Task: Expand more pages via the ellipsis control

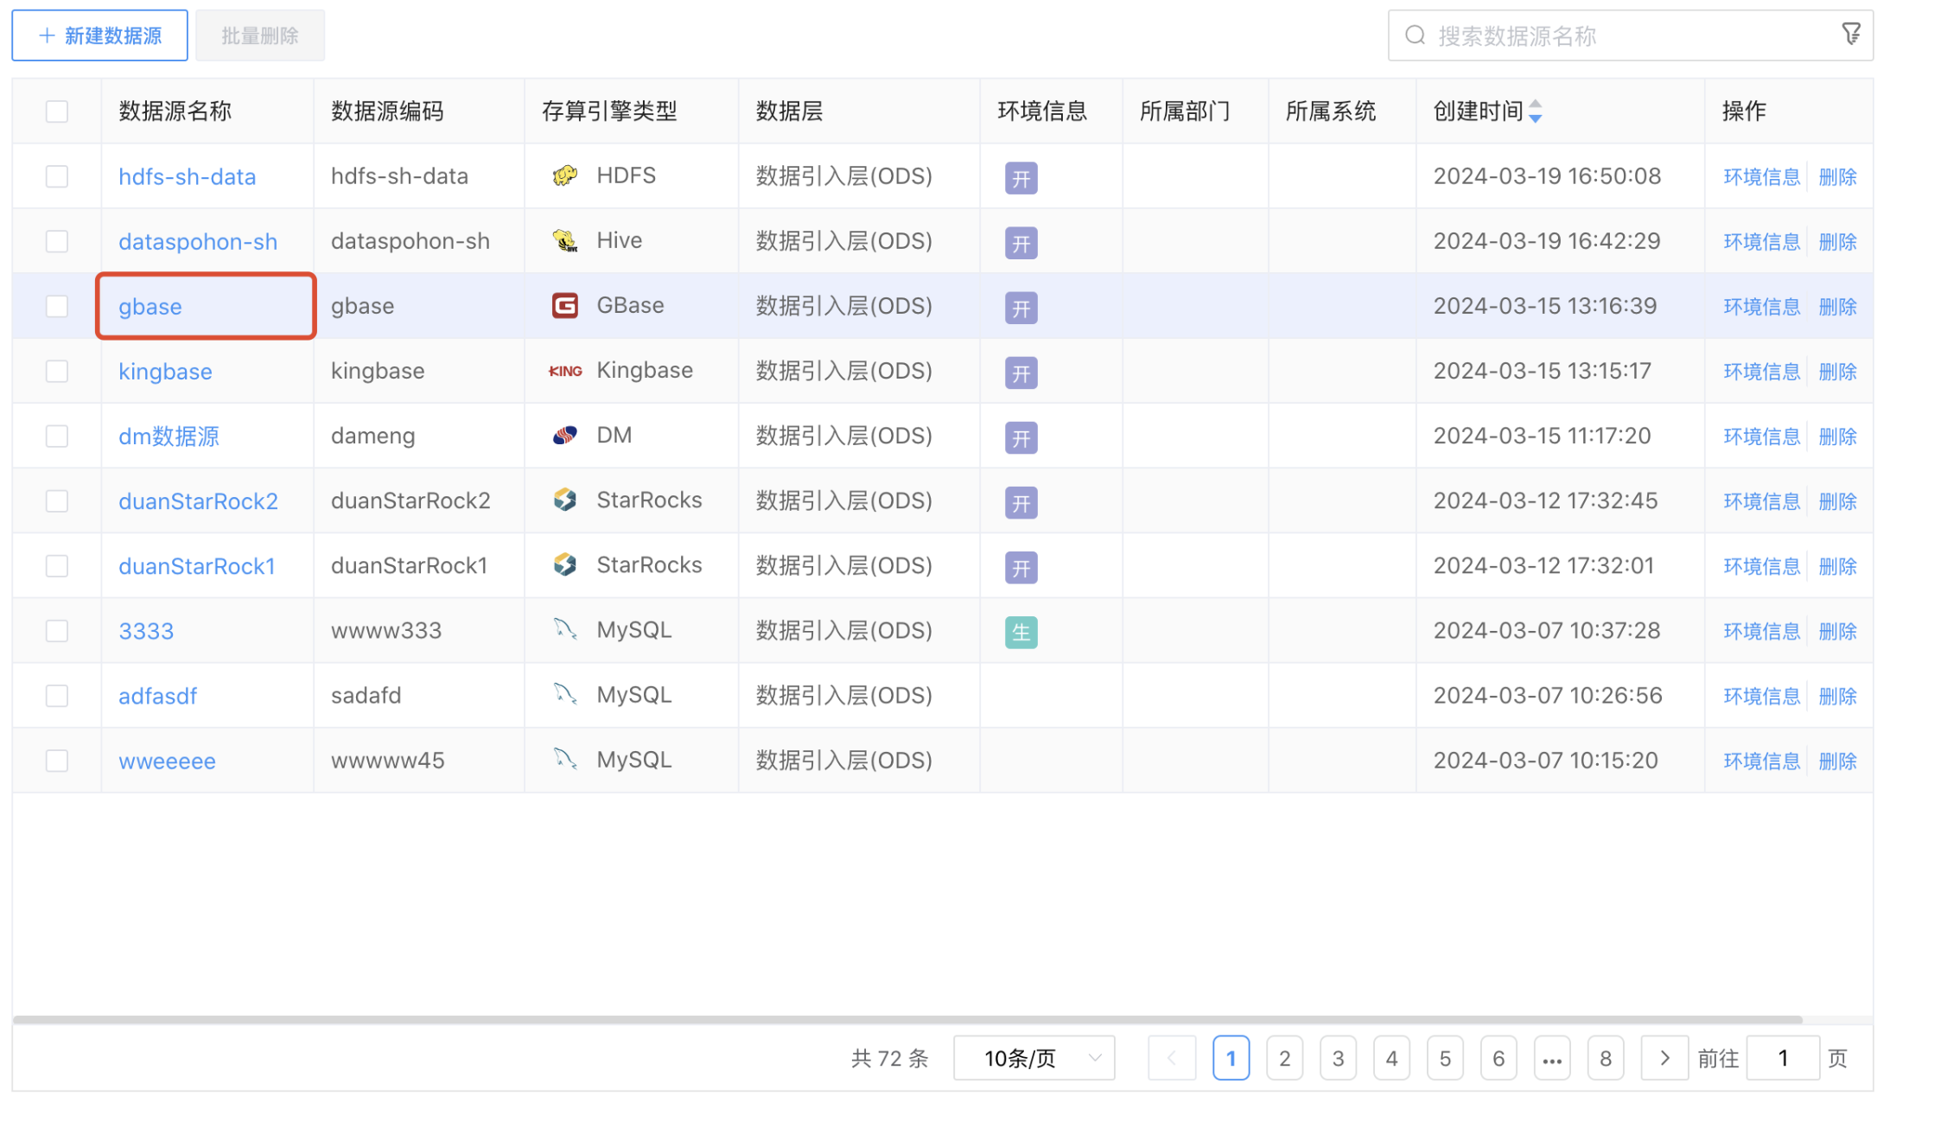Action: pyautogui.click(x=1552, y=1057)
